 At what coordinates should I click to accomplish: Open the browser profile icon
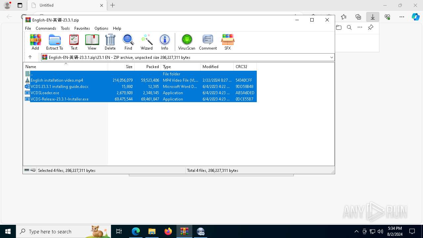(7, 5)
